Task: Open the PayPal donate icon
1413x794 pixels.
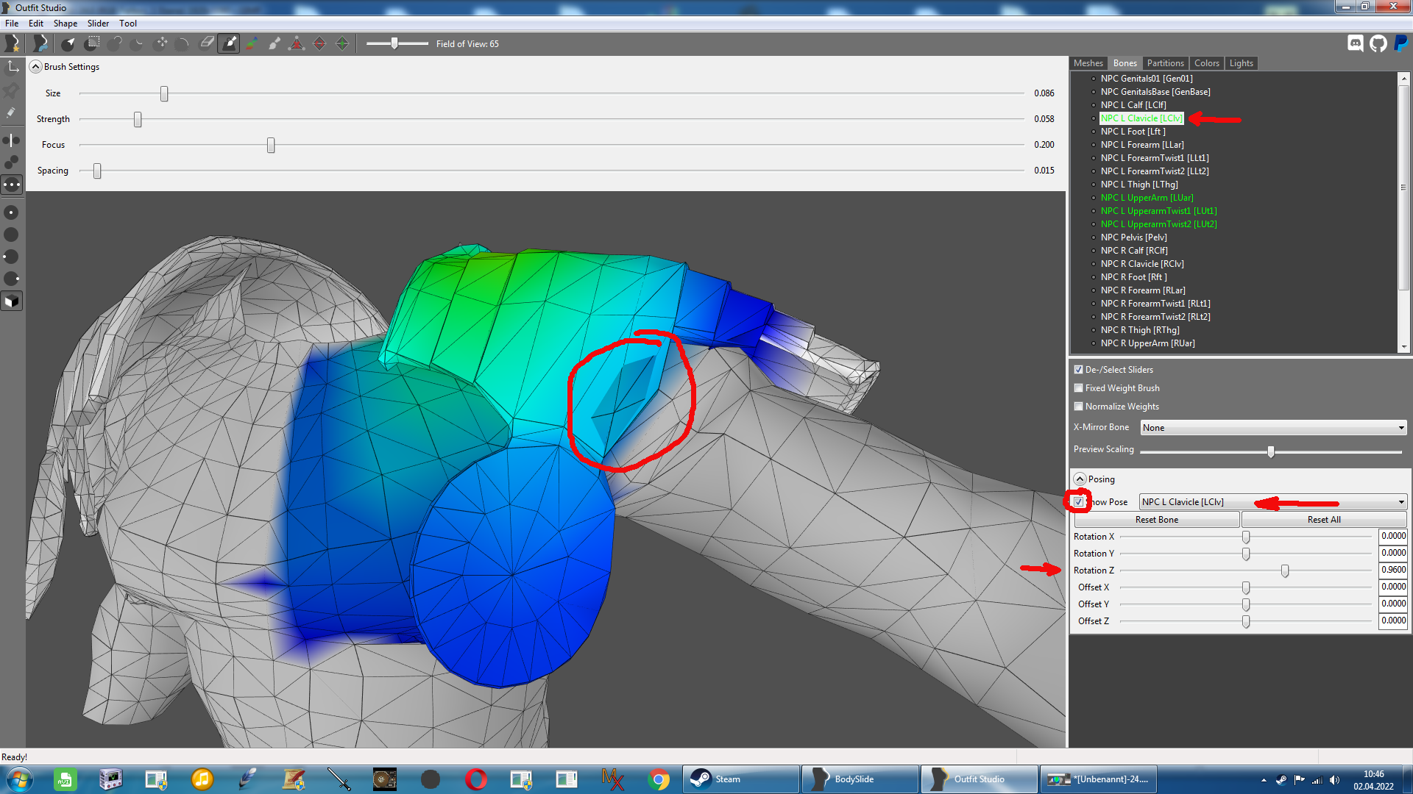Action: tap(1401, 43)
